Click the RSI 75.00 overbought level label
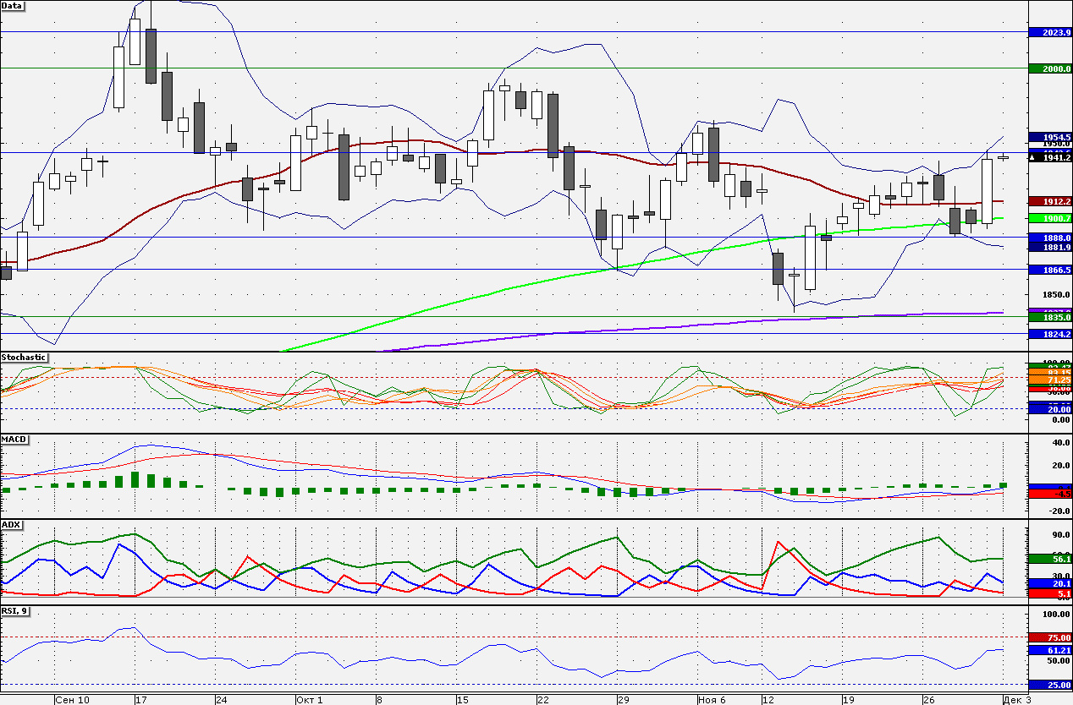The height and width of the screenshot is (705, 1073). click(x=1051, y=637)
